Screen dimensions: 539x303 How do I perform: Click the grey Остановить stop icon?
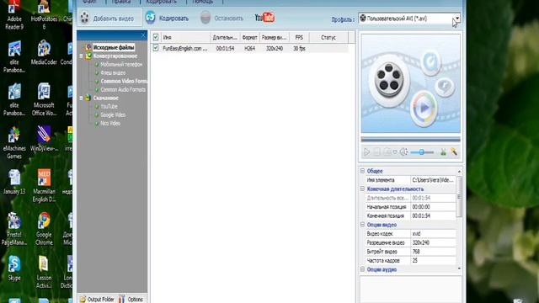[x=205, y=18]
